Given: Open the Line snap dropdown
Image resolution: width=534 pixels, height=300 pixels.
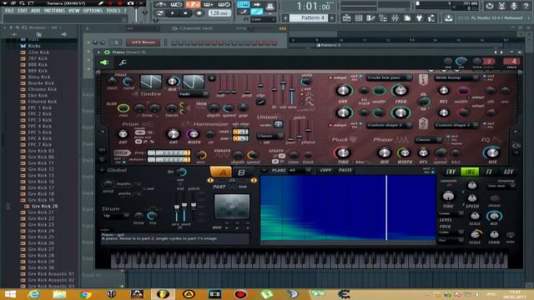Looking at the screenshot, I should tap(263, 19).
